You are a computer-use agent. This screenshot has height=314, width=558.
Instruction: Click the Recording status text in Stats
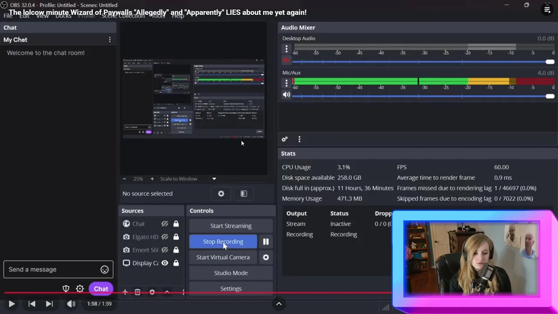point(344,234)
